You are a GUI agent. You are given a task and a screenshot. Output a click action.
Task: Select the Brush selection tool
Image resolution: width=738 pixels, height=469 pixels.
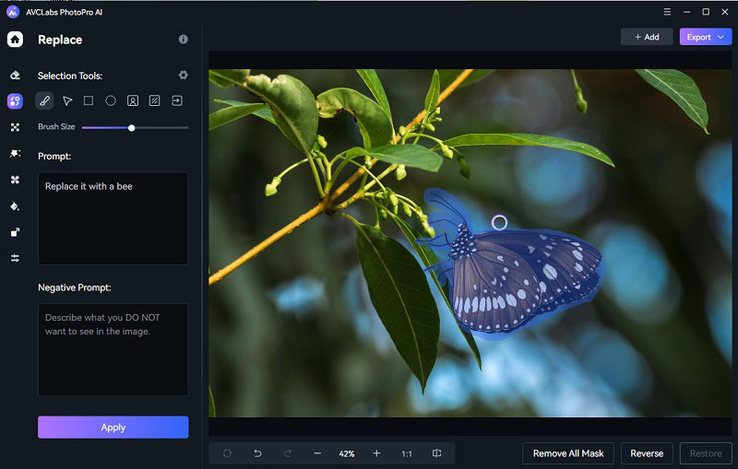(x=44, y=100)
